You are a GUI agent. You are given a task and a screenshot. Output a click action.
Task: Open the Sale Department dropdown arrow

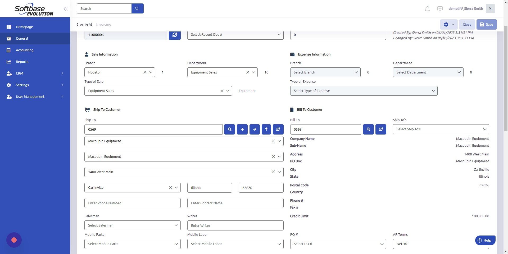[x=253, y=72]
